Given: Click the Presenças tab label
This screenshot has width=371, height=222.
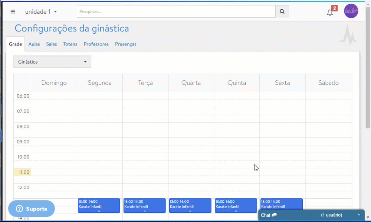Looking at the screenshot, I should pyautogui.click(x=125, y=44).
